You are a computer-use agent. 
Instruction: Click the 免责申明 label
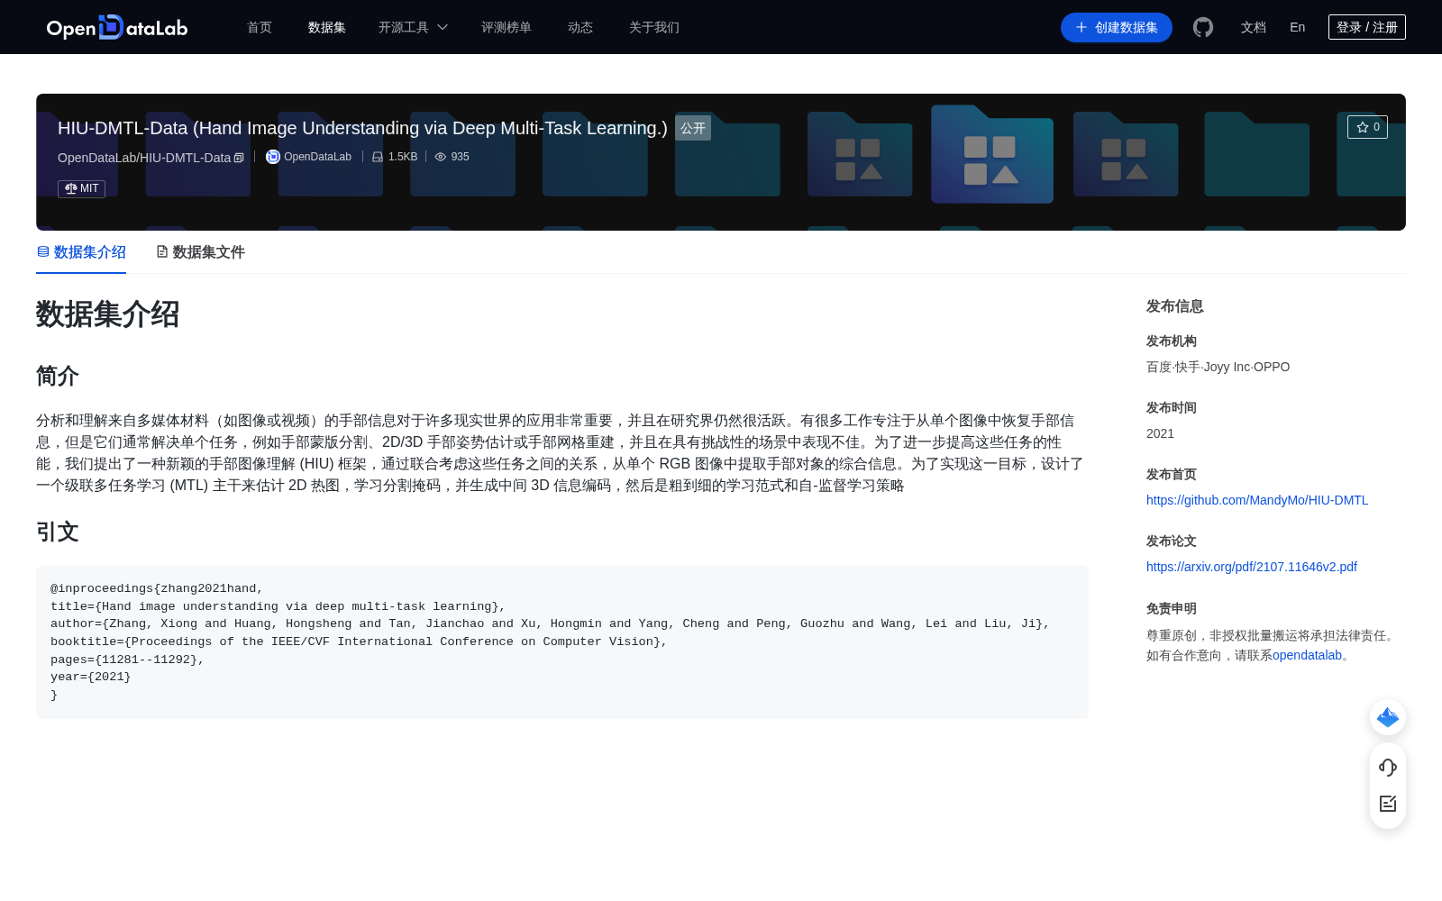(x=1172, y=608)
